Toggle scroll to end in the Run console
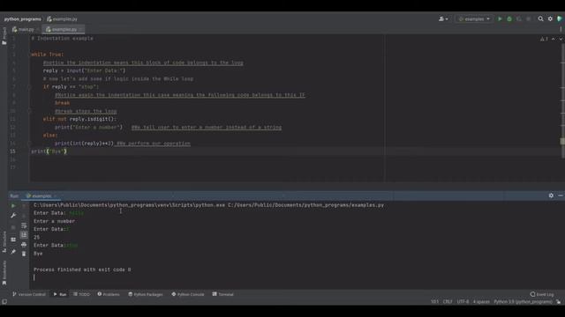Image resolution: width=565 pixels, height=317 pixels. [24, 235]
